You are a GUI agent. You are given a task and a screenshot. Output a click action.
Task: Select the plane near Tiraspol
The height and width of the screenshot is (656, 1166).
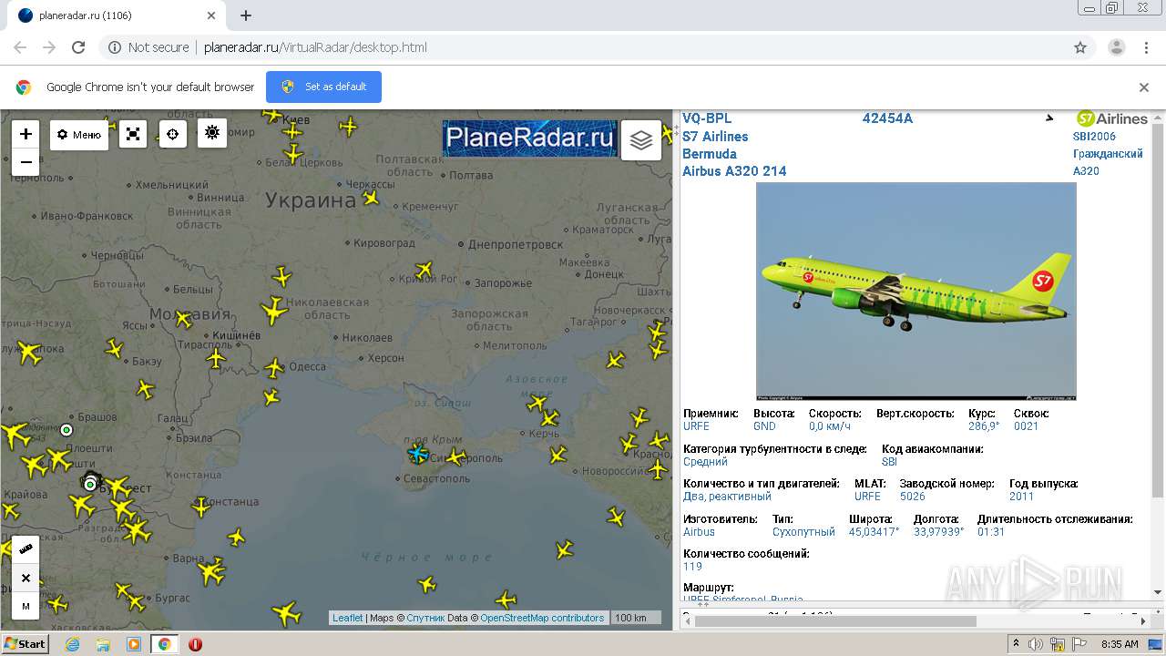(216, 359)
